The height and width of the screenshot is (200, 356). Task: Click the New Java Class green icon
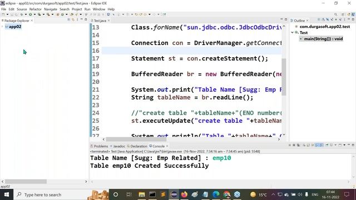coord(62,14)
